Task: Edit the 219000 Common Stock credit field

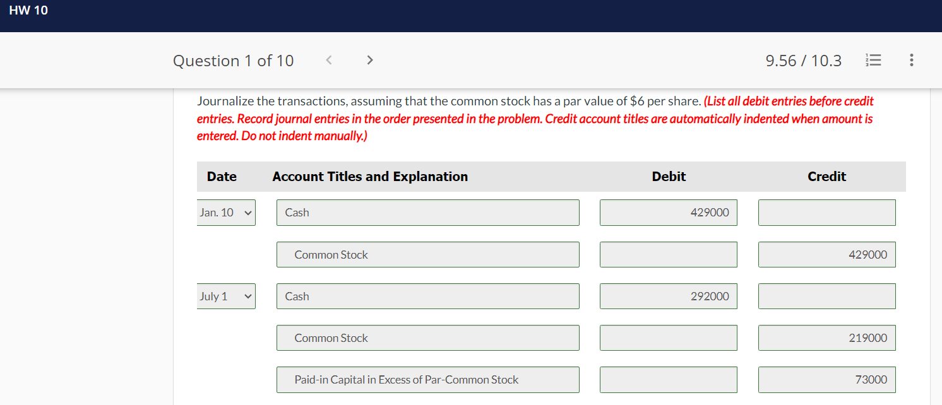Action: click(x=826, y=337)
